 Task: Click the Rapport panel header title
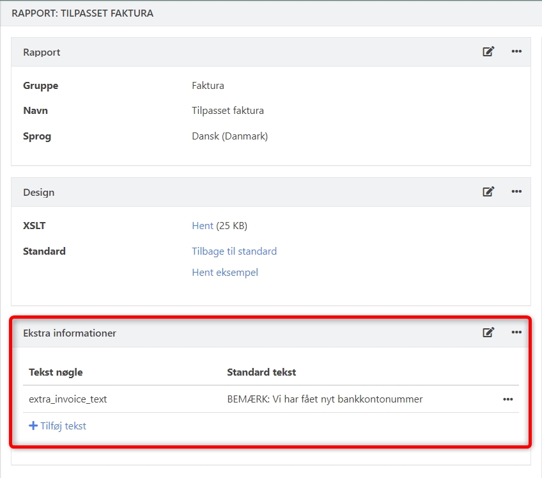click(42, 52)
